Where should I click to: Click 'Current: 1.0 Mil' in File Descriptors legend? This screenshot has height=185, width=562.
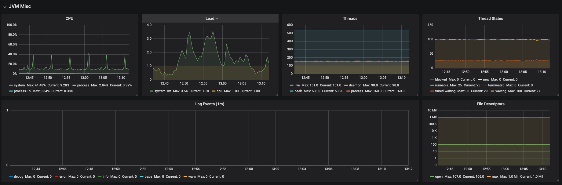tap(531, 177)
